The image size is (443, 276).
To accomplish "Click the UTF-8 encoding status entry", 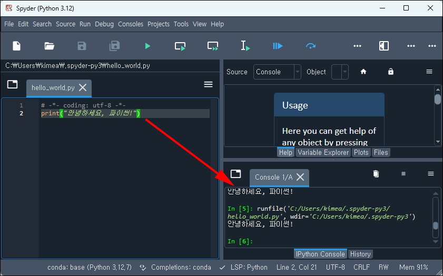I will point(336,267).
